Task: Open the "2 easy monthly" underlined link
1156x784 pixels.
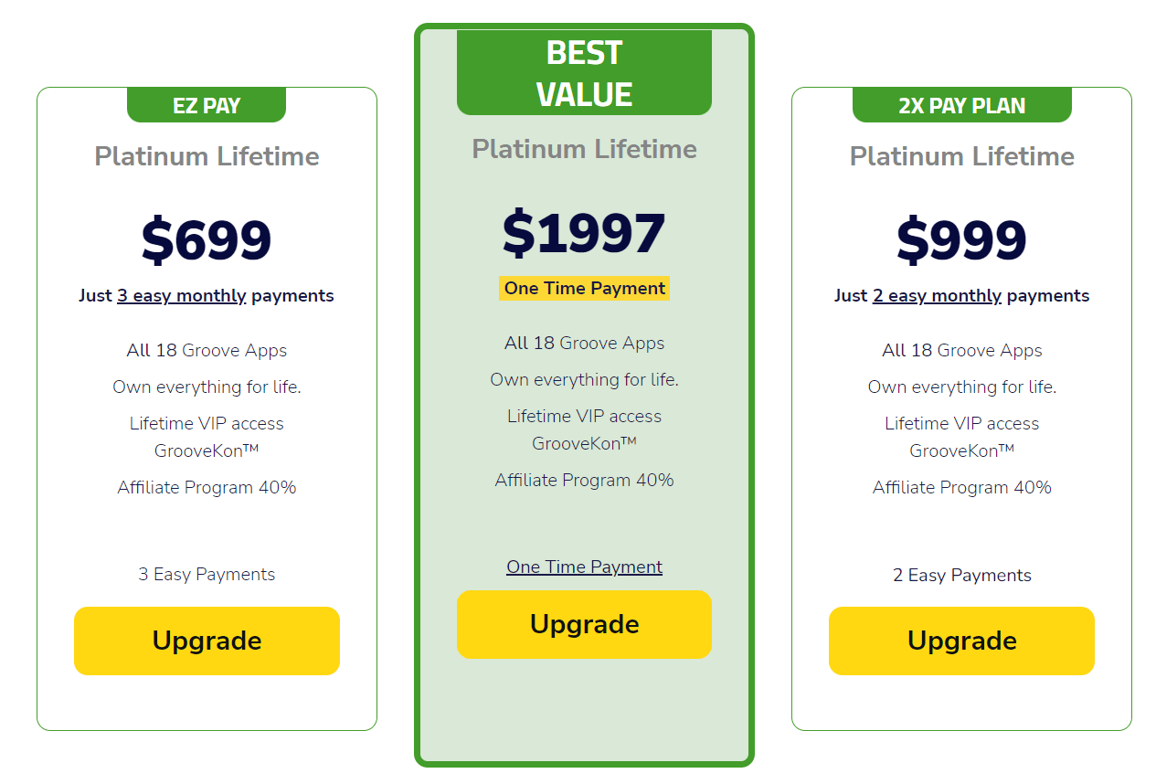Action: [x=937, y=296]
